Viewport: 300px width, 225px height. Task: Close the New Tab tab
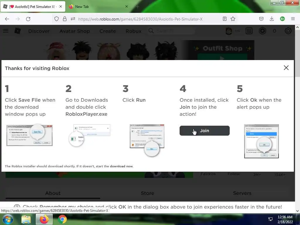127,6
